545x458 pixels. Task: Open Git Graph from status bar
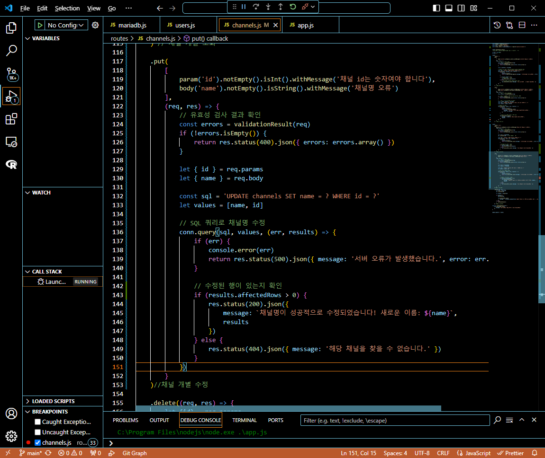[135, 453]
